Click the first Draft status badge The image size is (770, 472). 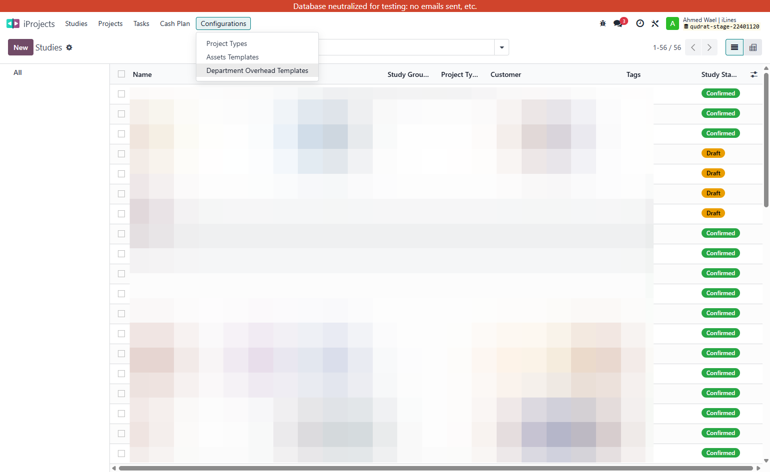click(713, 153)
